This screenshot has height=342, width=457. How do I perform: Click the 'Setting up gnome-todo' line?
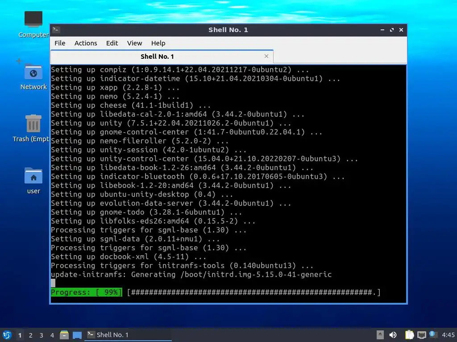[x=146, y=212]
